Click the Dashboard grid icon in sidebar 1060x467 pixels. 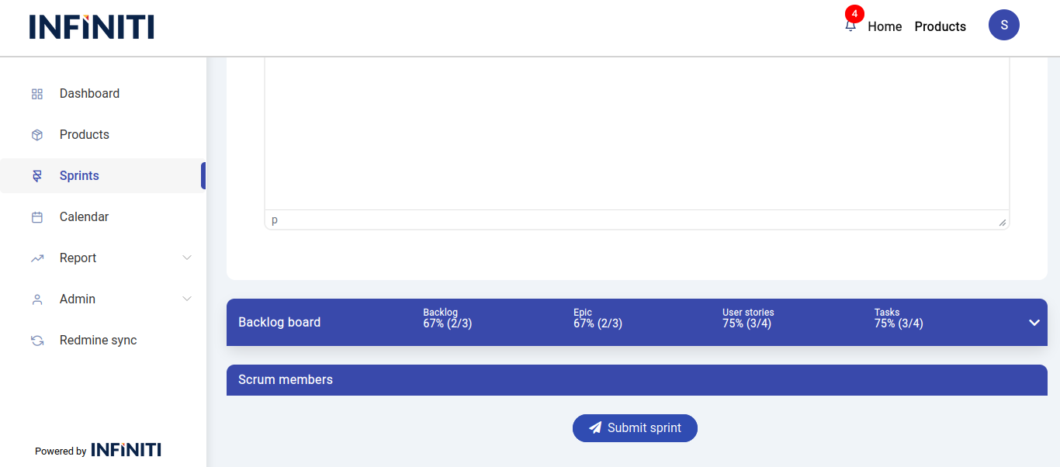pyautogui.click(x=36, y=94)
